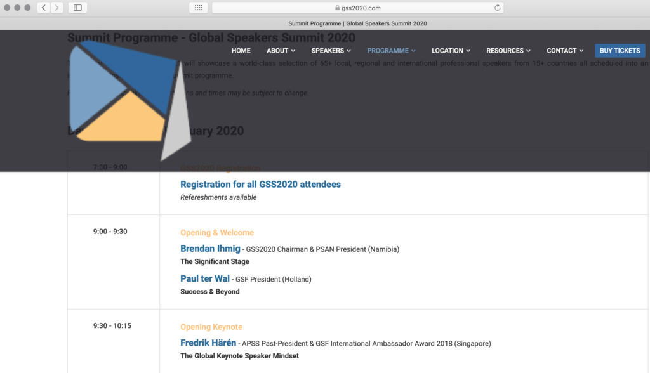The image size is (650, 373).
Task: Expand the ABOUT dropdown chevron
Action: (x=293, y=51)
